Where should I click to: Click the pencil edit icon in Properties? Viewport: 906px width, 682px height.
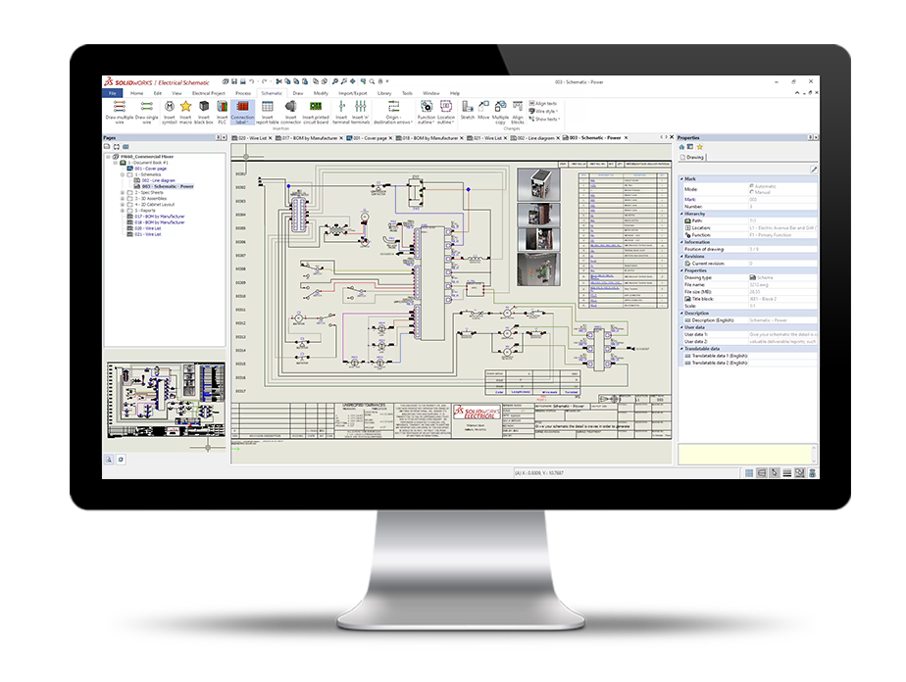814,170
